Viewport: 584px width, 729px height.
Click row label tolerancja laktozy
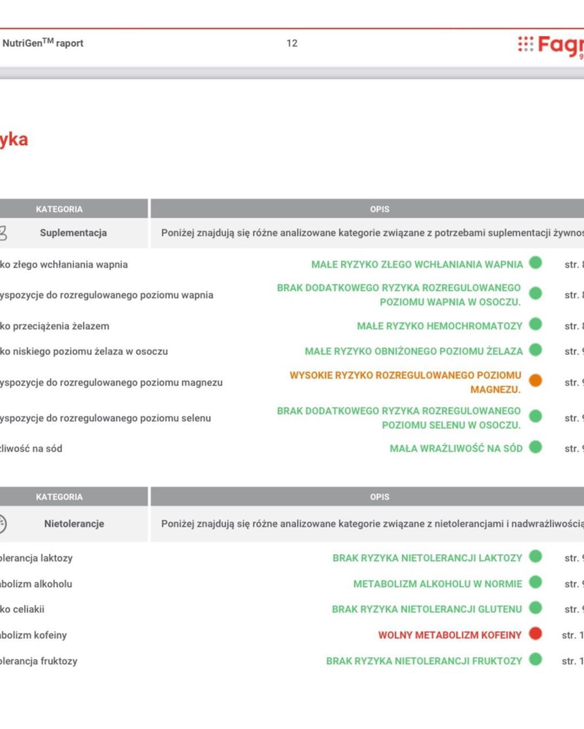coord(36,558)
